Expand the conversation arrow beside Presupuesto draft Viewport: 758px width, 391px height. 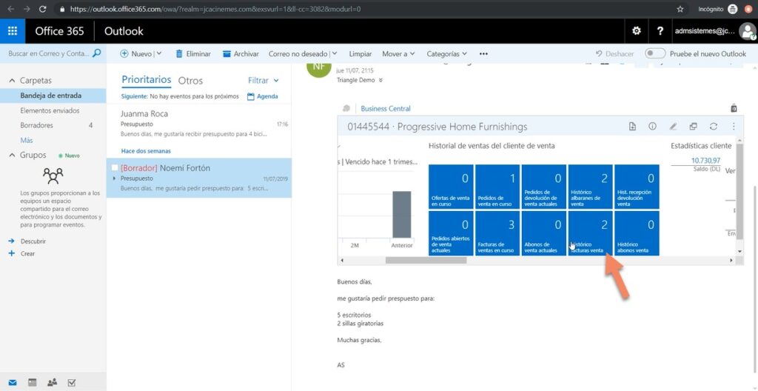(114, 178)
